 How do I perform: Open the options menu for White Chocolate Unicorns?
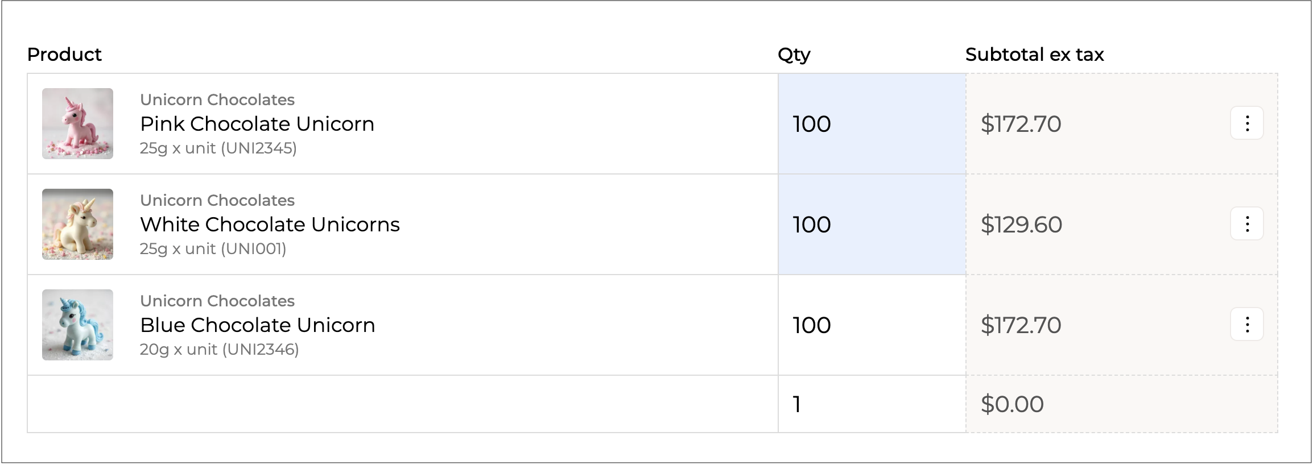click(x=1246, y=224)
